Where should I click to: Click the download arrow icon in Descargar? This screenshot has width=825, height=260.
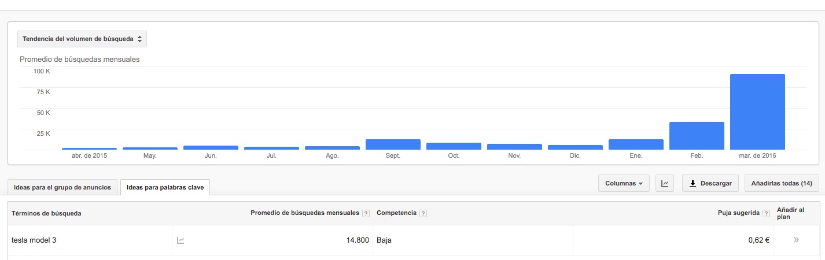point(693,184)
